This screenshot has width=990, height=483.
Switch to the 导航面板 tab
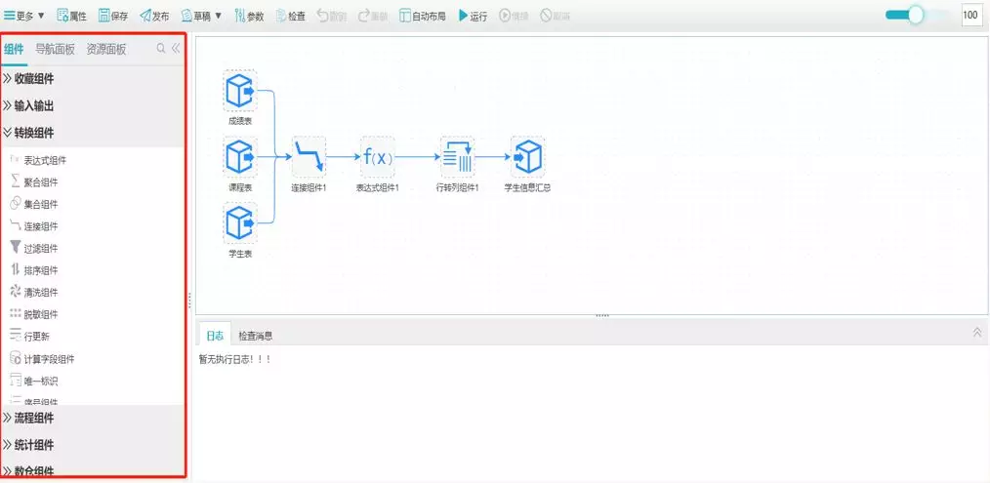[x=55, y=49]
